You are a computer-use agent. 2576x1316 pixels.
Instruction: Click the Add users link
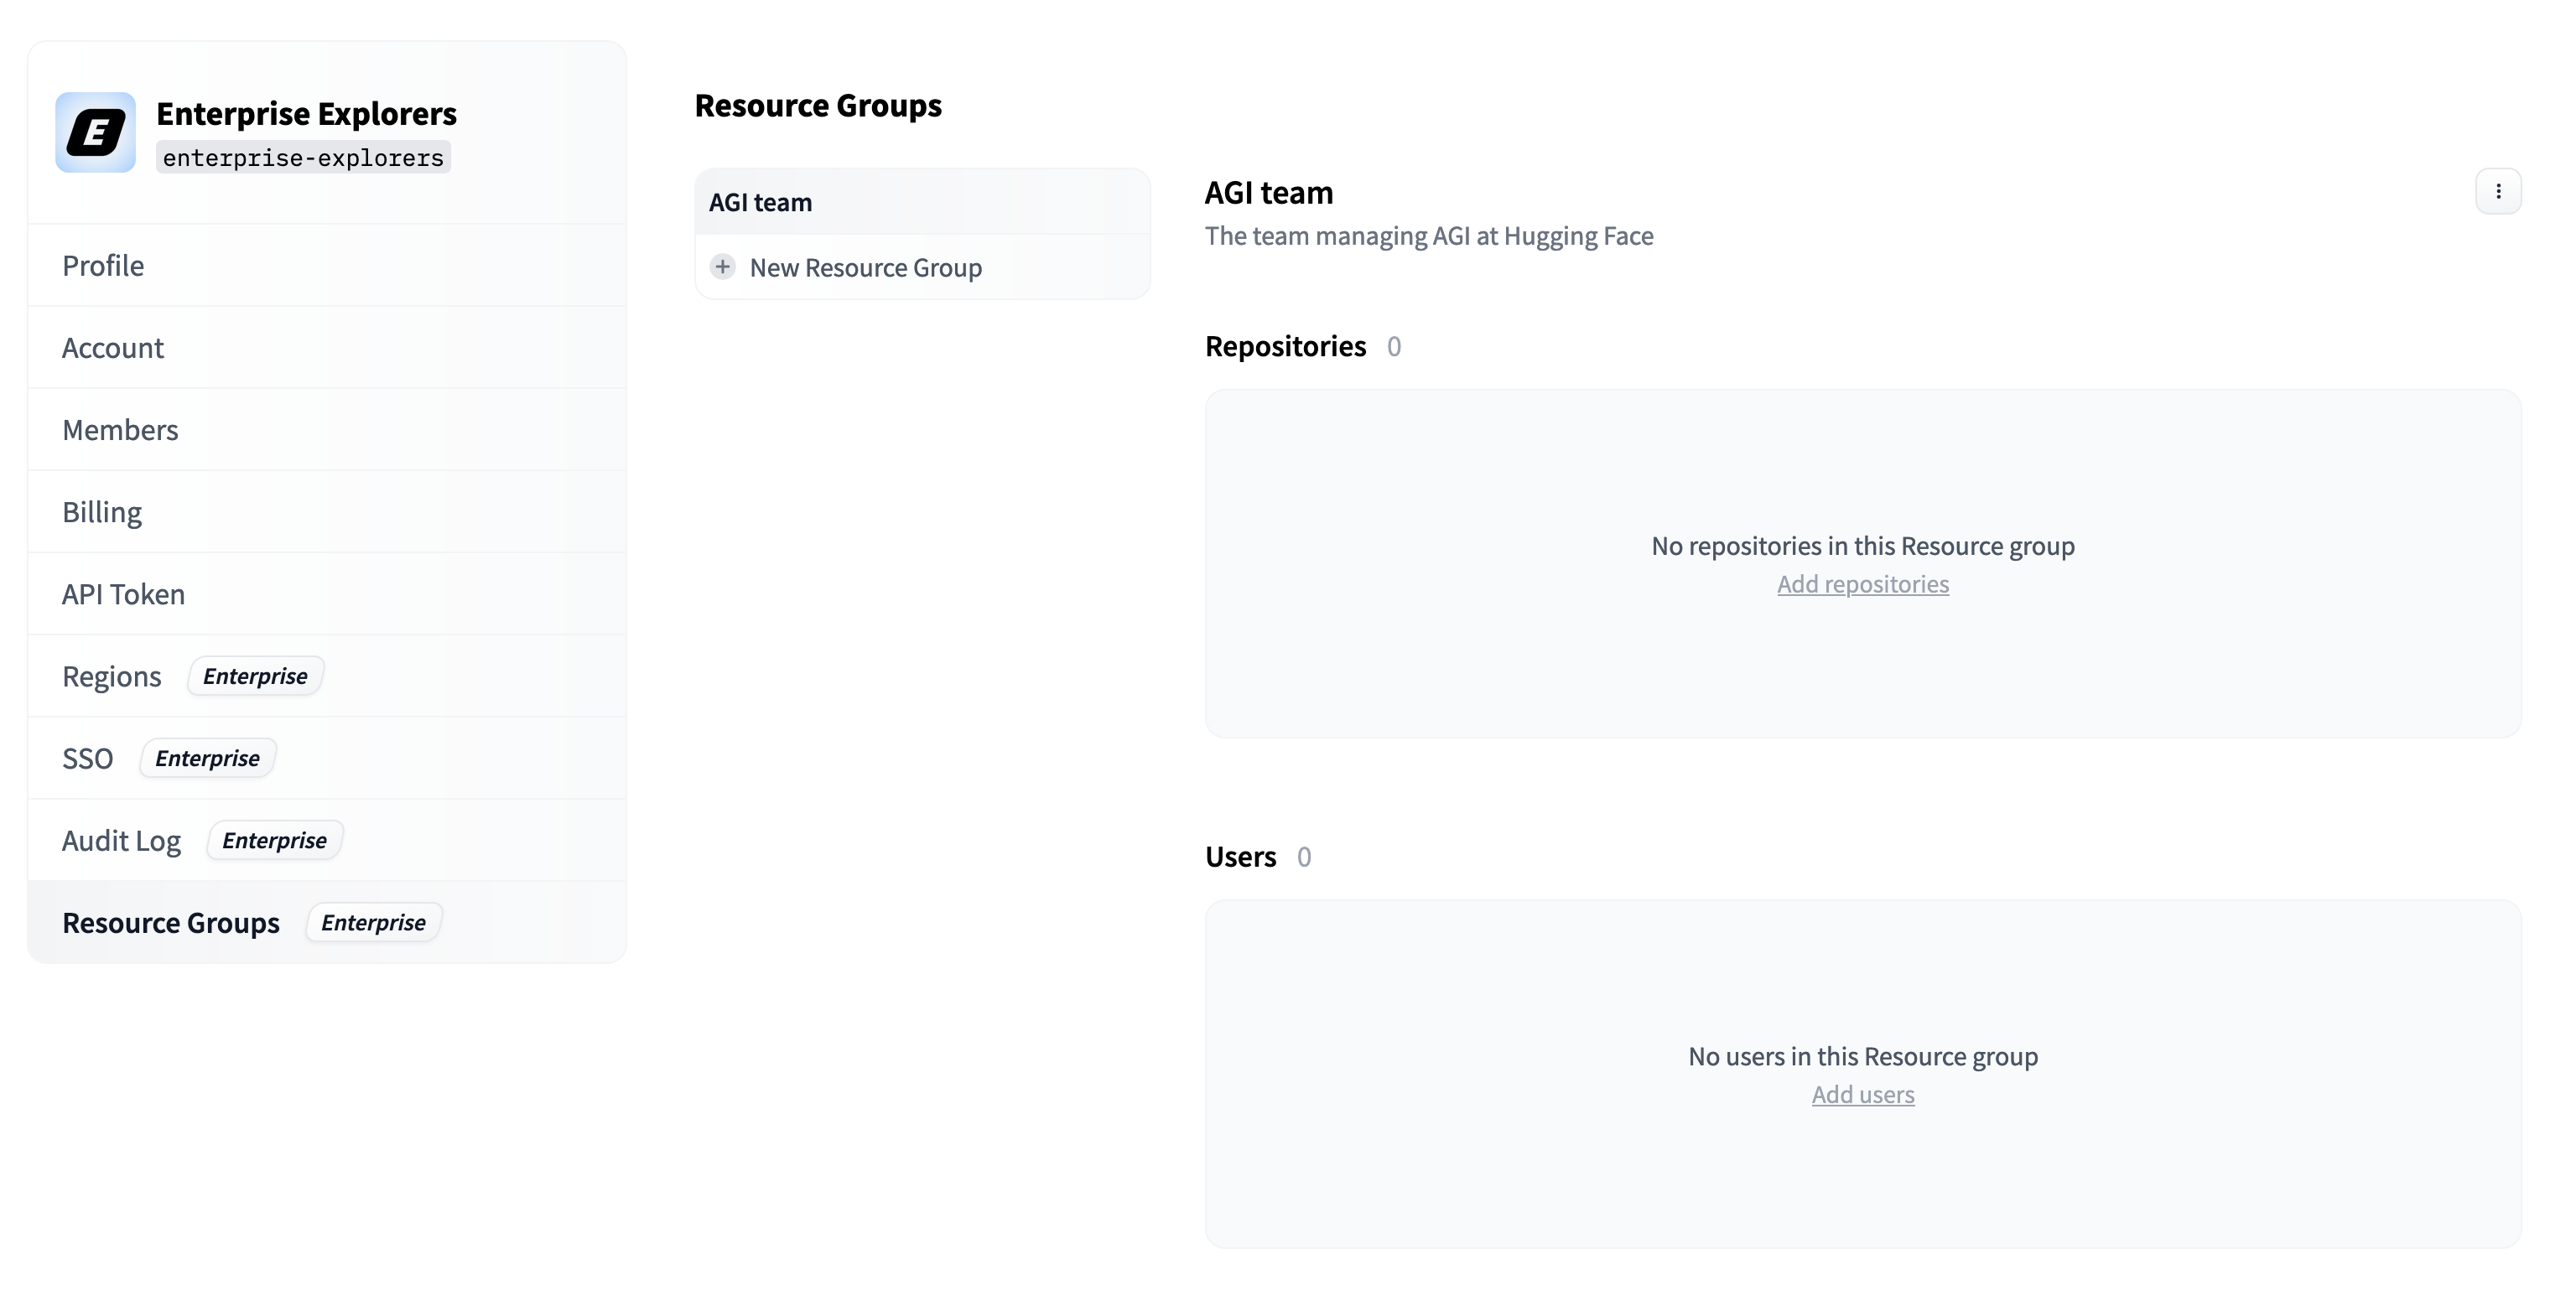tap(1862, 1096)
